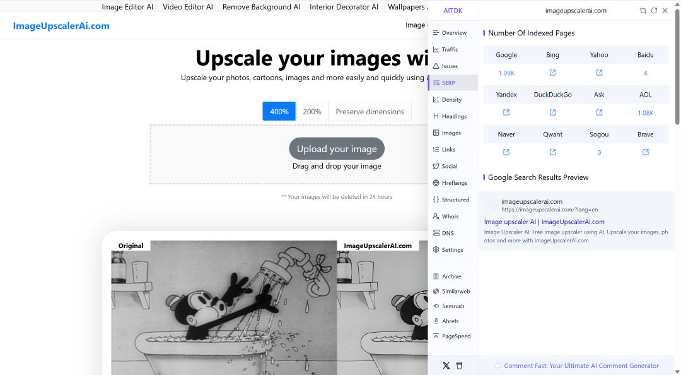681x375 pixels.
Task: Open the Images section in AITDK sidebar
Action: tap(453, 133)
